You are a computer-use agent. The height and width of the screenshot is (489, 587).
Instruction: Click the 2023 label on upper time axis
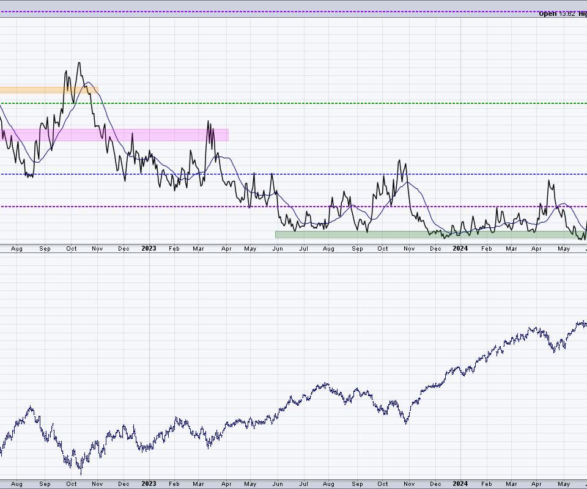point(149,248)
